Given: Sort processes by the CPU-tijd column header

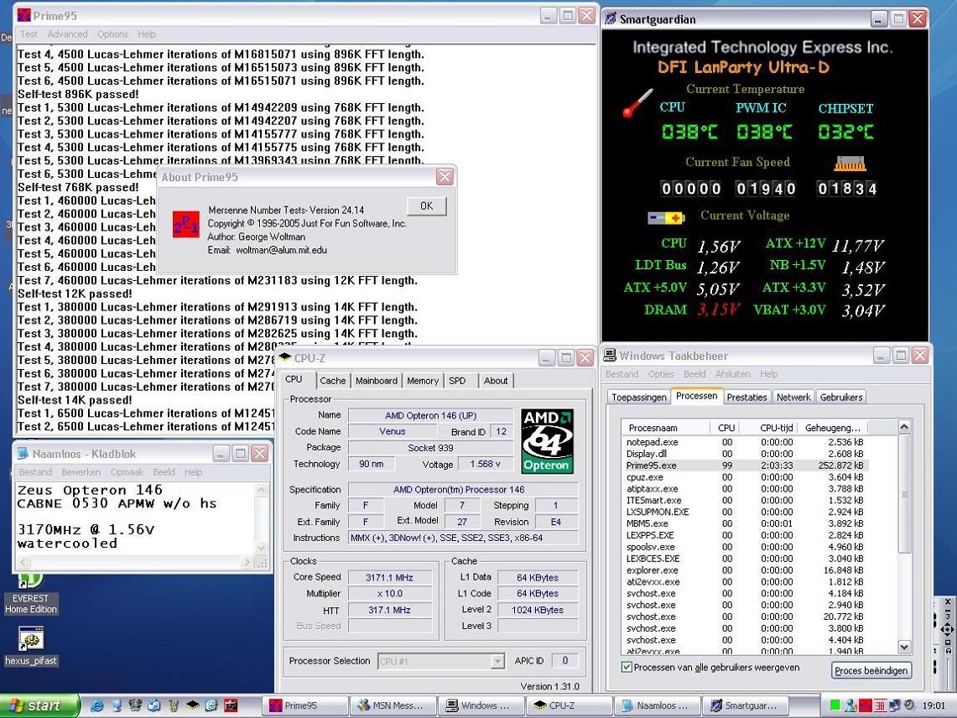Looking at the screenshot, I should (769, 428).
